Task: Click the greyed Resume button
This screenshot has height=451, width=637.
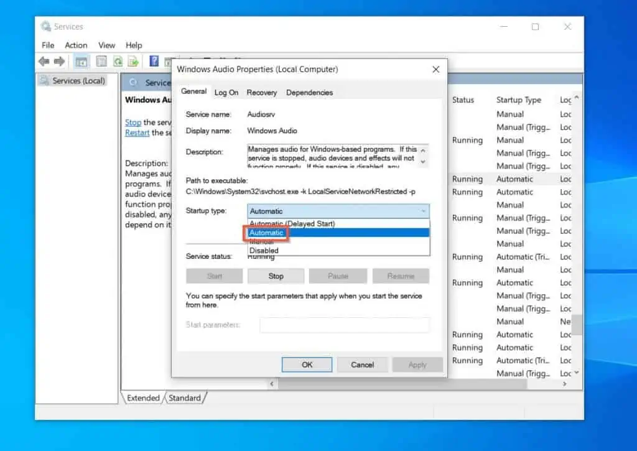Action: pyautogui.click(x=401, y=276)
